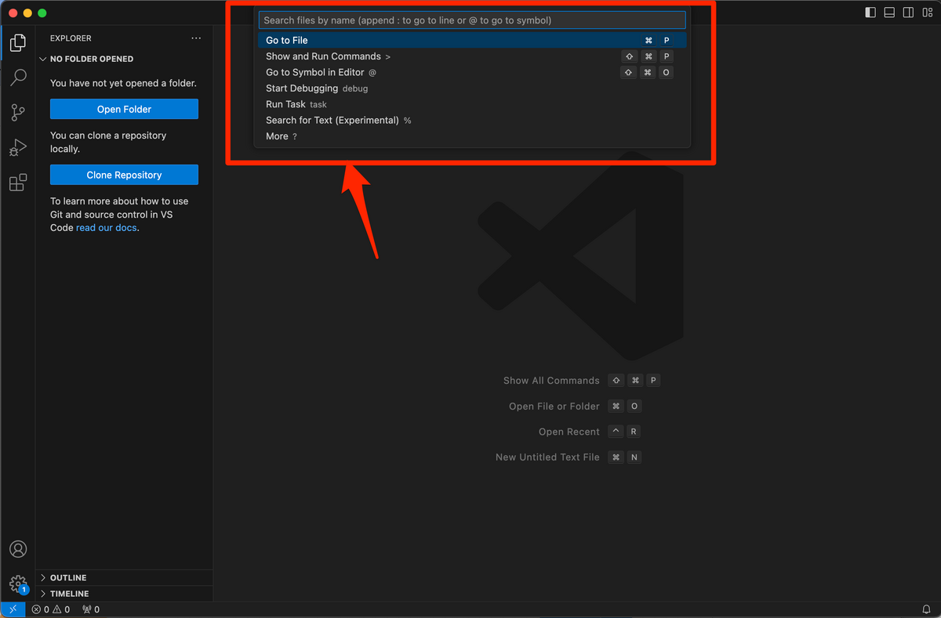Click the Show All Commands watermark text
Viewport: 941px width, 618px height.
[551, 381]
